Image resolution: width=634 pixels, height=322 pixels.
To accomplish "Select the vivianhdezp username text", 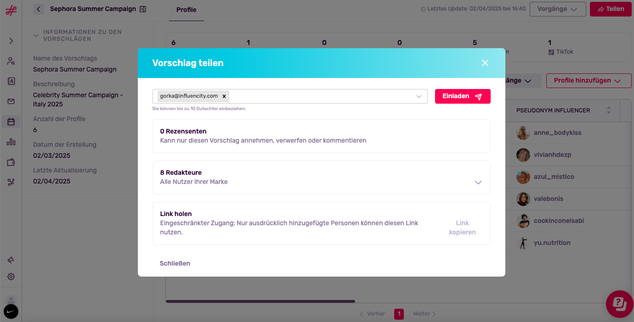I will (x=552, y=155).
